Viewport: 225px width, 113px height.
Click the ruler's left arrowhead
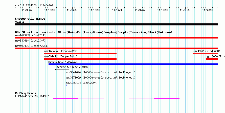click(16, 8)
